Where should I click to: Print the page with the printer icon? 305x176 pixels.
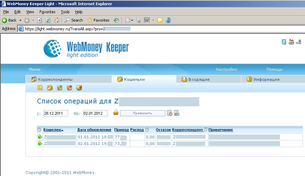coord(138,20)
